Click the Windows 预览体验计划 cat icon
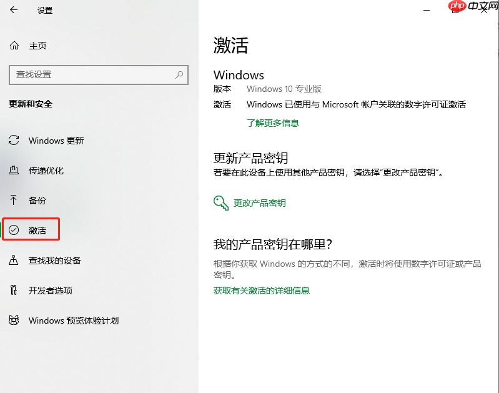Image resolution: width=499 pixels, height=393 pixels. (14, 320)
